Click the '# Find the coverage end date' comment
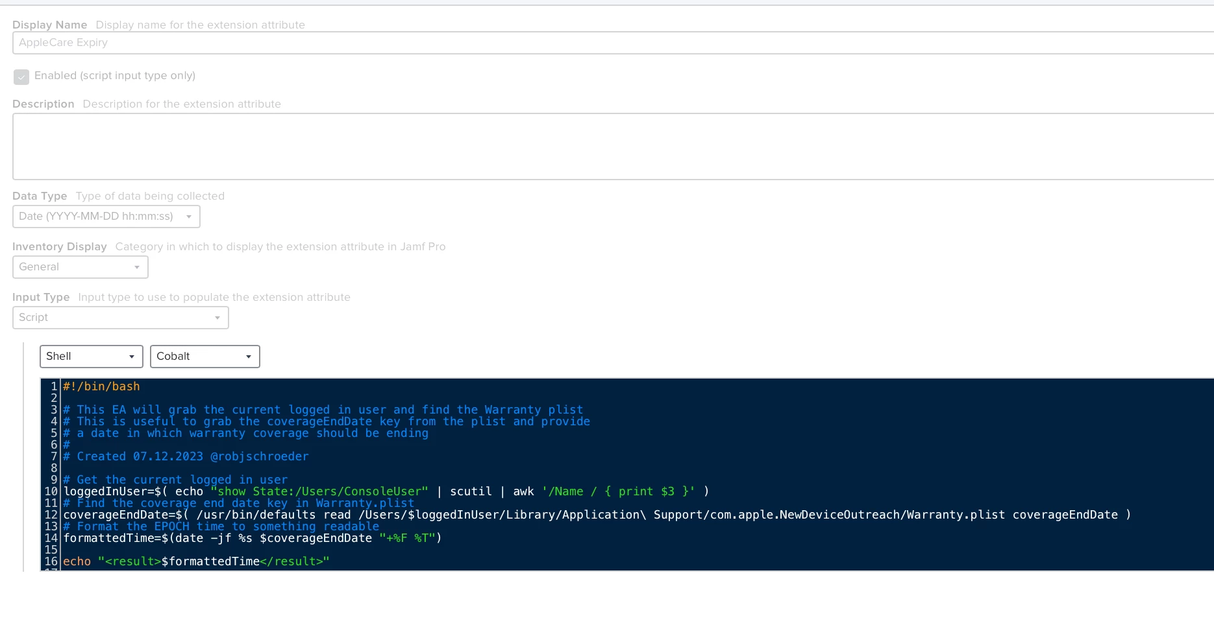The height and width of the screenshot is (634, 1214). pos(238,503)
